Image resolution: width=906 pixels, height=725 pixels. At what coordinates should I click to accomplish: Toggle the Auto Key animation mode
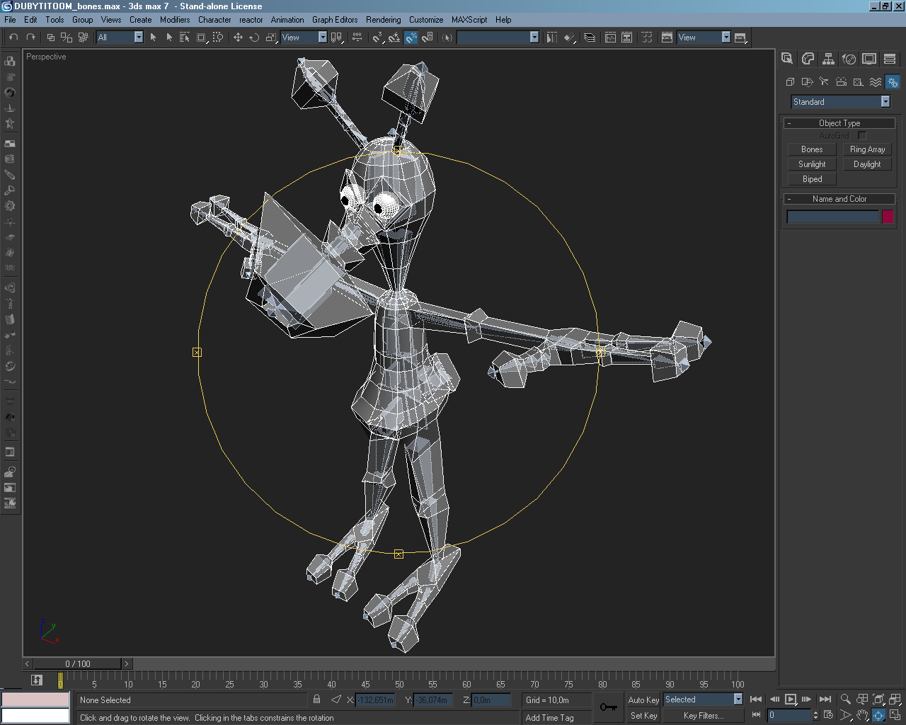[x=643, y=700]
